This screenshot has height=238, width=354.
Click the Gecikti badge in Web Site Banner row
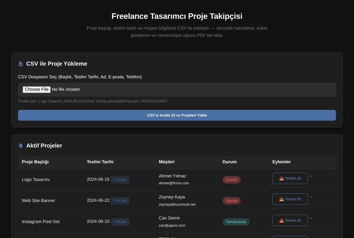[x=232, y=201]
